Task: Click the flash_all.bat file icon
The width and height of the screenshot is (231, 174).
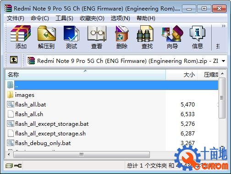Action: pyautogui.click(x=11, y=105)
